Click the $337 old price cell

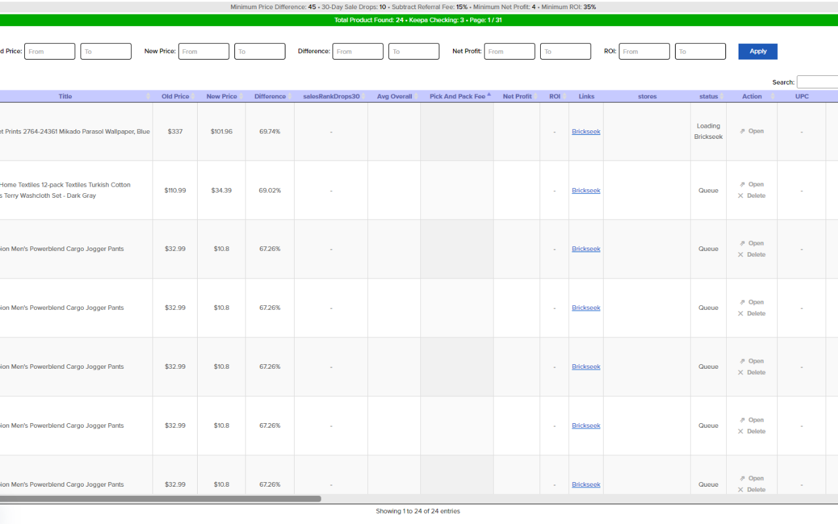175,132
